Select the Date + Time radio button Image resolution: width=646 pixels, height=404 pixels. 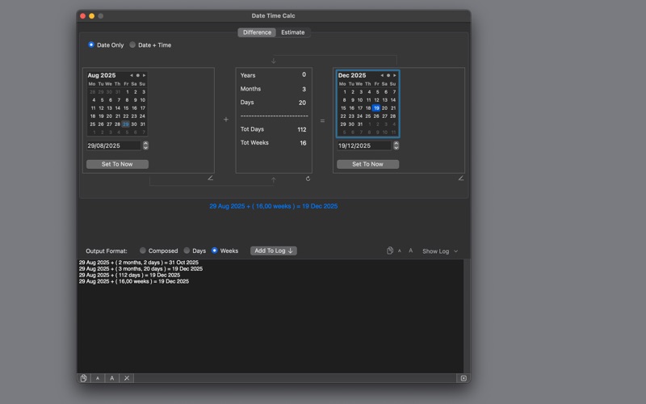(x=132, y=44)
